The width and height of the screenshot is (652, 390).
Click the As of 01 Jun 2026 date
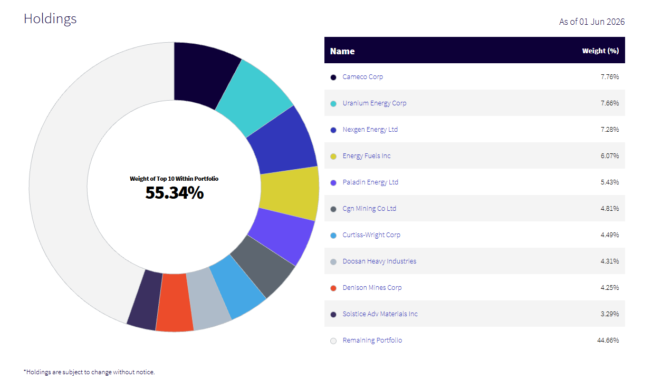(592, 22)
